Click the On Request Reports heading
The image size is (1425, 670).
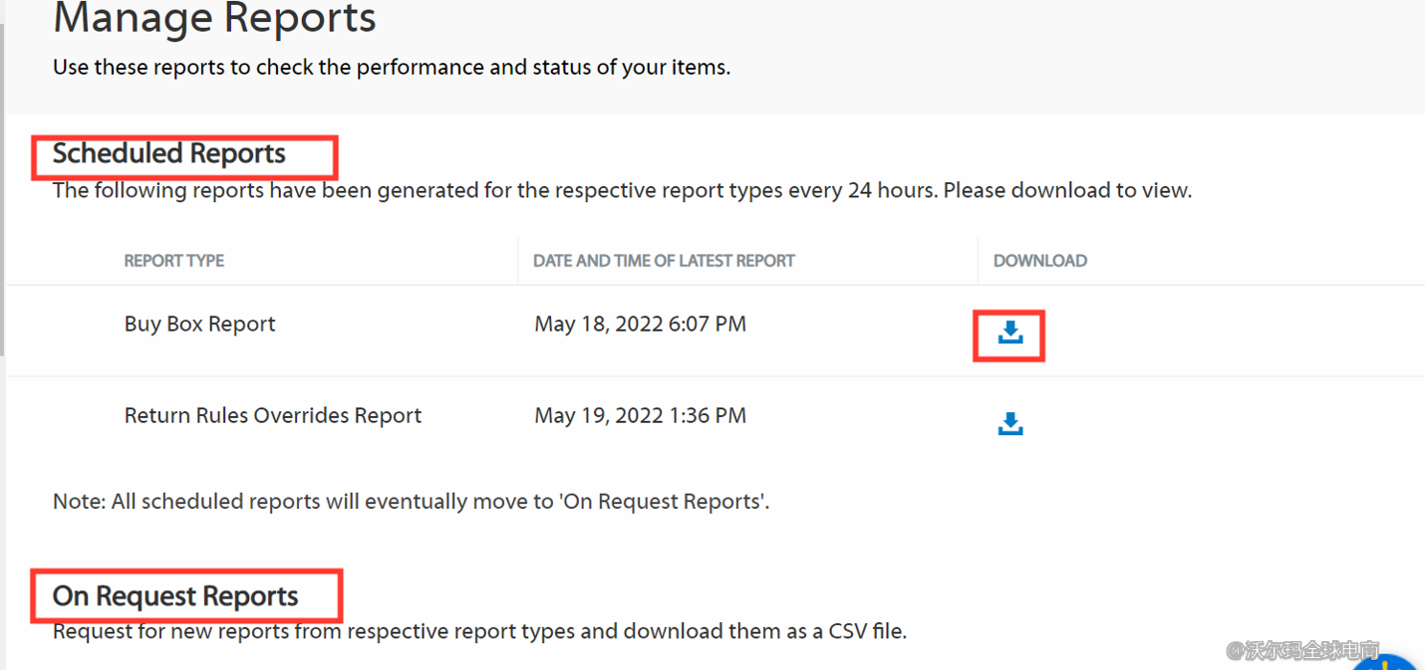tap(174, 595)
